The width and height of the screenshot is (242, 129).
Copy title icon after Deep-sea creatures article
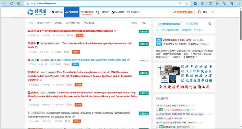pos(128,60)
